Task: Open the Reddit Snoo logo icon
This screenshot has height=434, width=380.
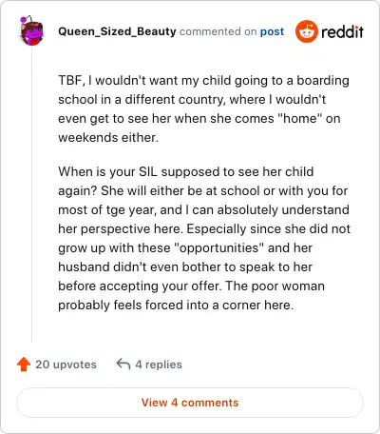Action: (x=306, y=31)
